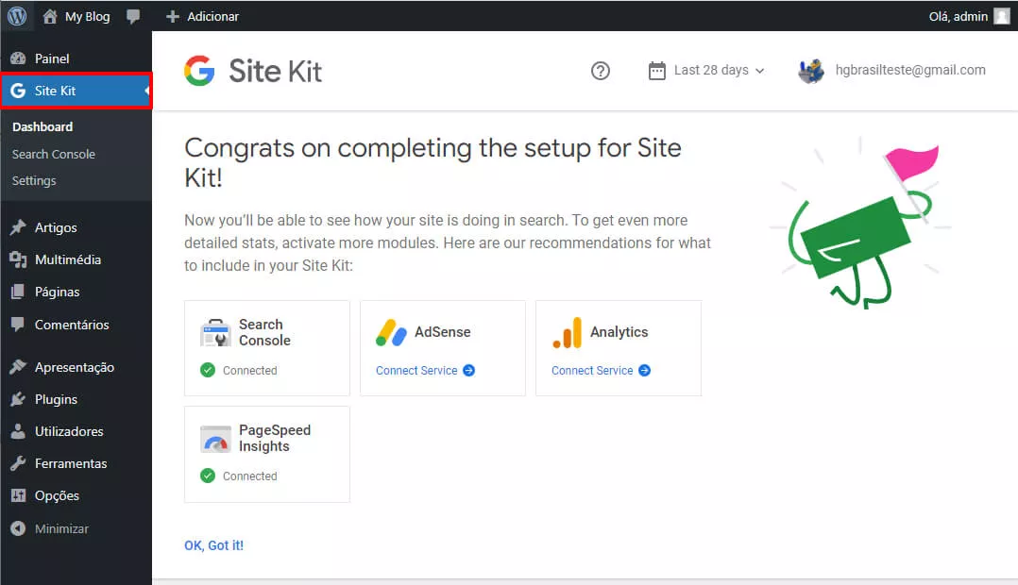Click the PageSpeed Insights green Connected checkmark
Image resolution: width=1018 pixels, height=585 pixels.
click(208, 476)
